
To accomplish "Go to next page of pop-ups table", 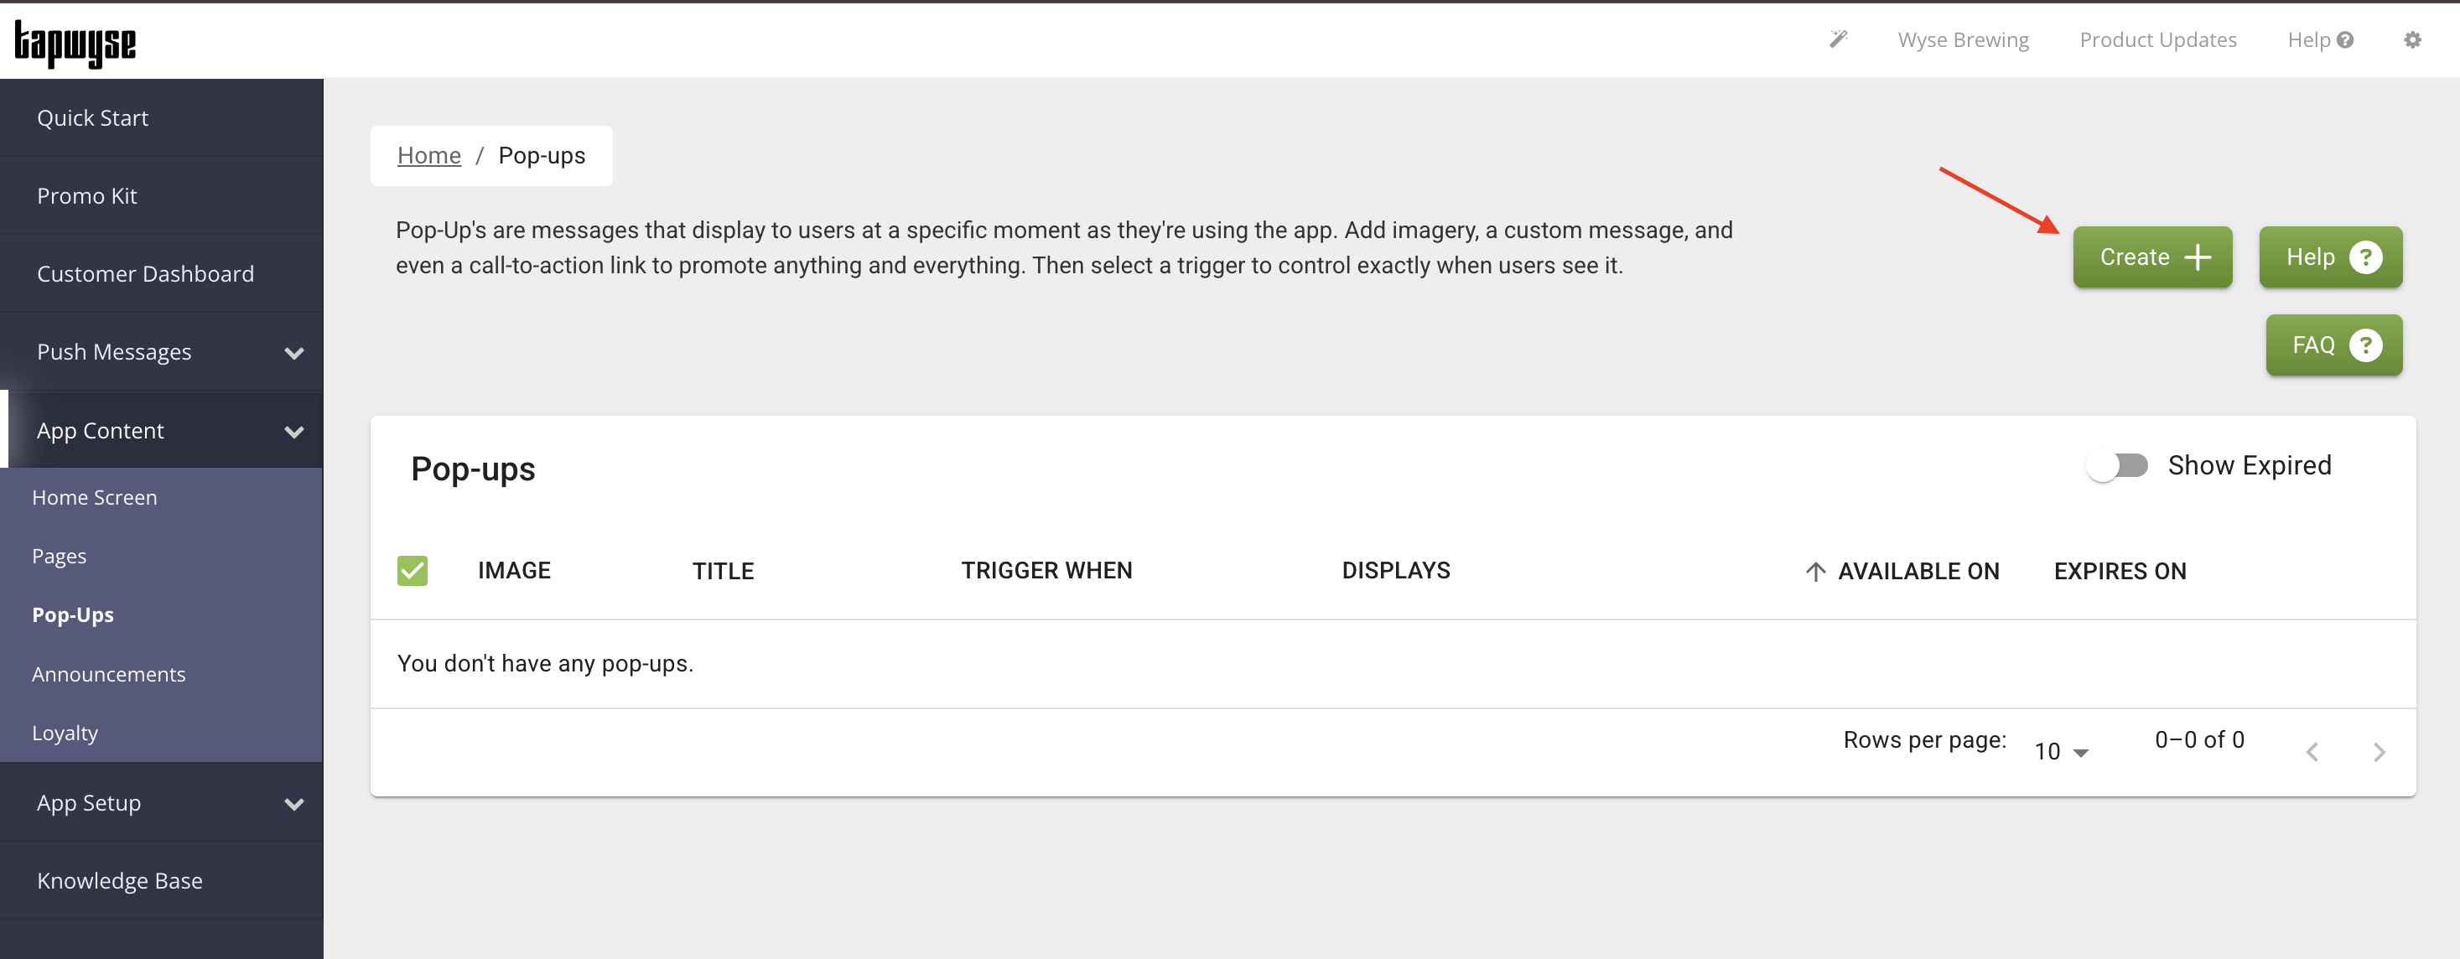I will 2379,752.
